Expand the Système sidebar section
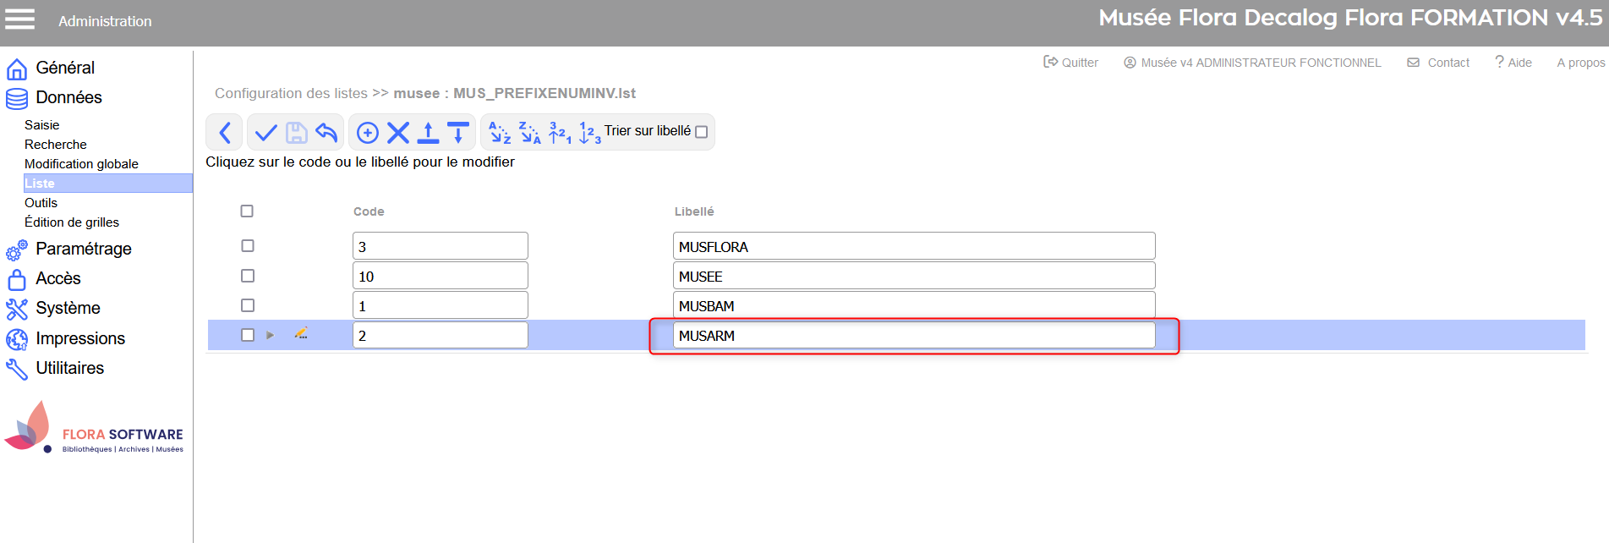1609x543 pixels. click(x=68, y=308)
